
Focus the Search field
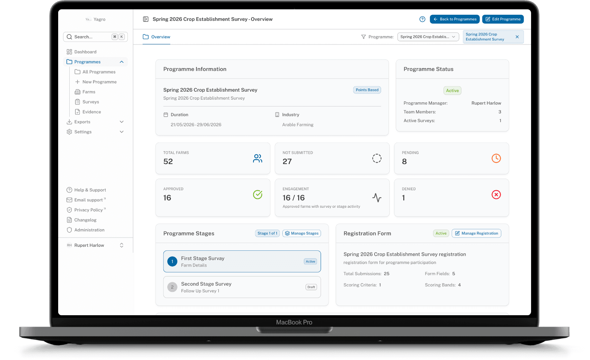(96, 37)
